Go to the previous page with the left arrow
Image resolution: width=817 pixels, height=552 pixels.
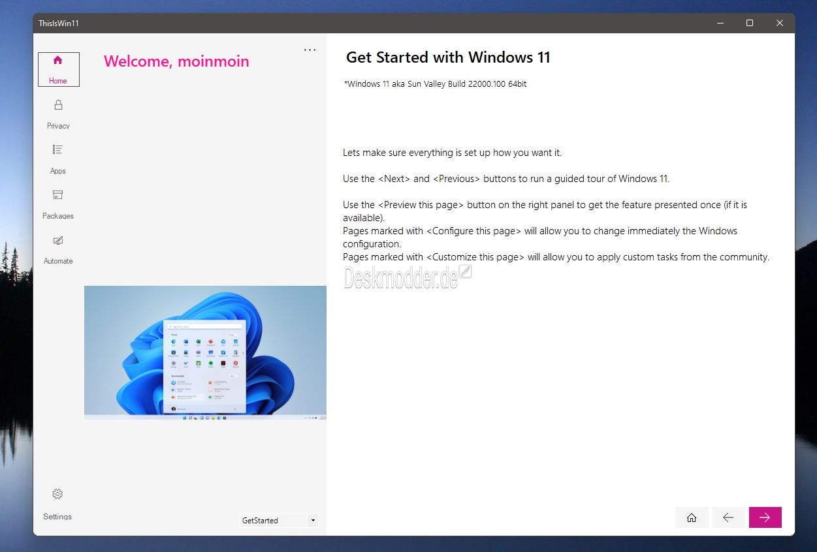point(728,517)
